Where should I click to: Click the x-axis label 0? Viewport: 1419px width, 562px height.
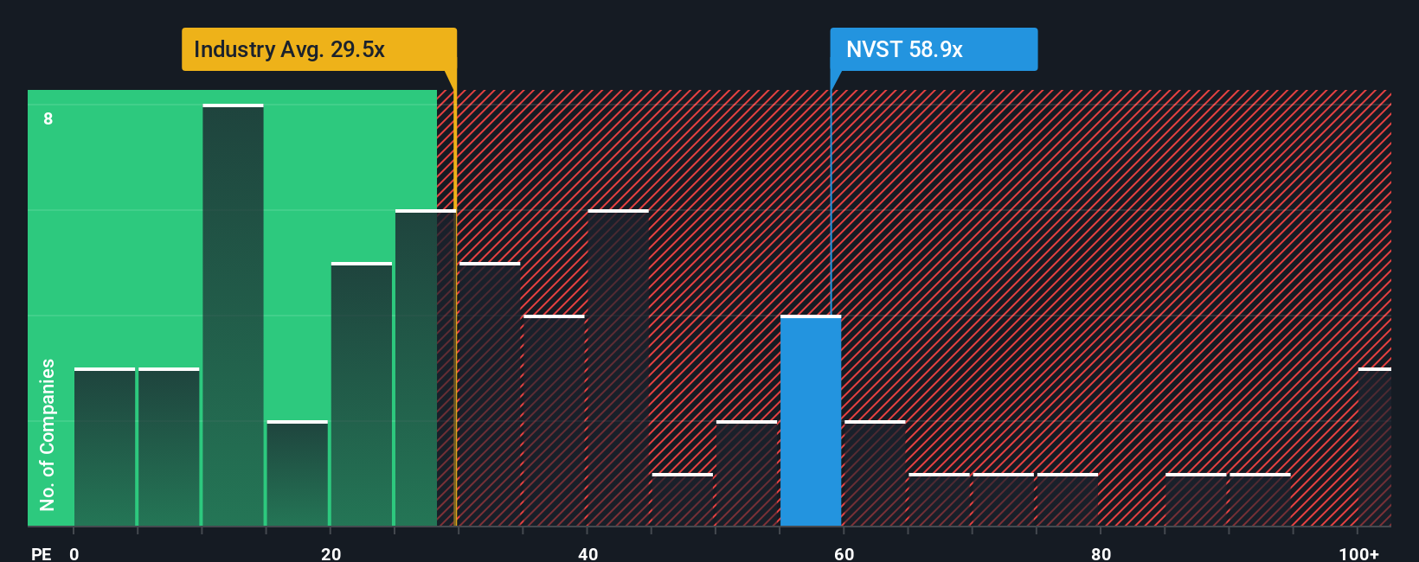tap(74, 553)
